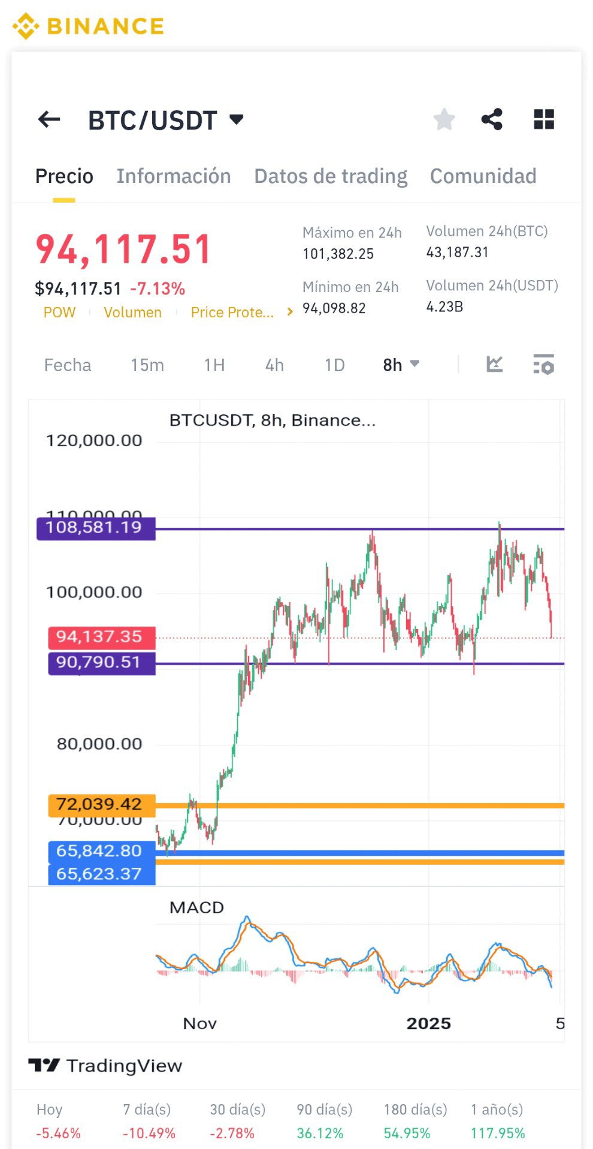Click the Binance logo
The image size is (593, 1149).
coord(88,26)
